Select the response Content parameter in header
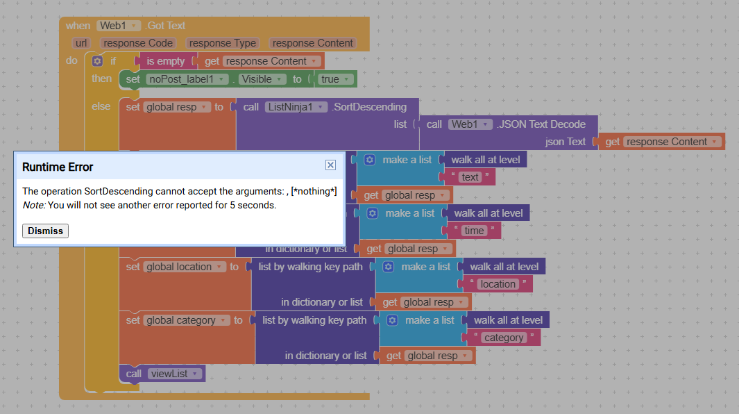This screenshot has width=739, height=414. pos(312,43)
